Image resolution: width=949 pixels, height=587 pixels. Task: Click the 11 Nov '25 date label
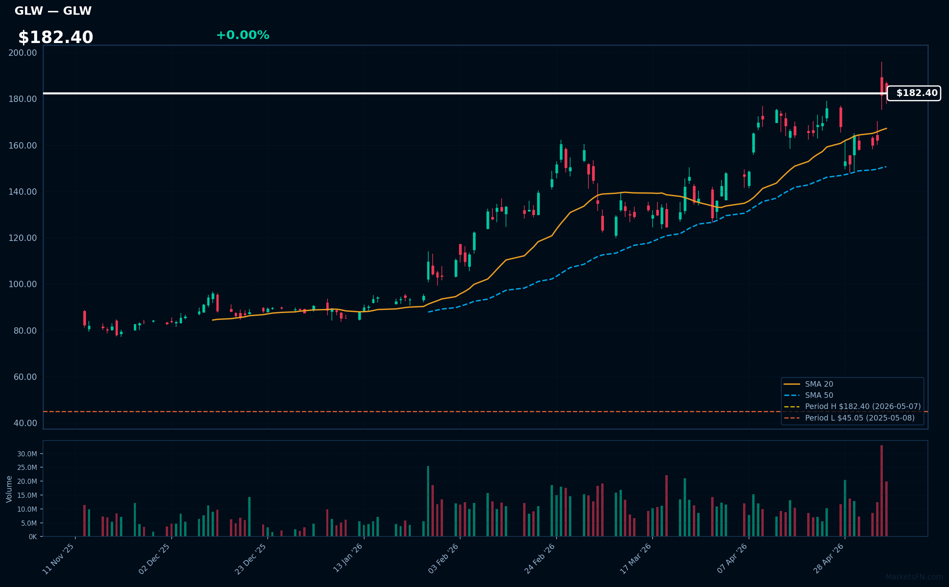[58, 559]
